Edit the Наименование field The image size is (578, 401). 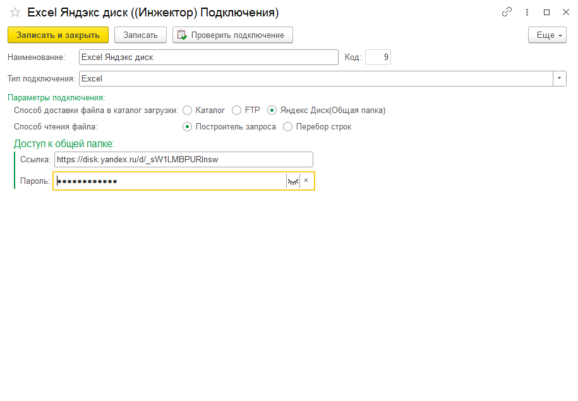[x=208, y=57]
